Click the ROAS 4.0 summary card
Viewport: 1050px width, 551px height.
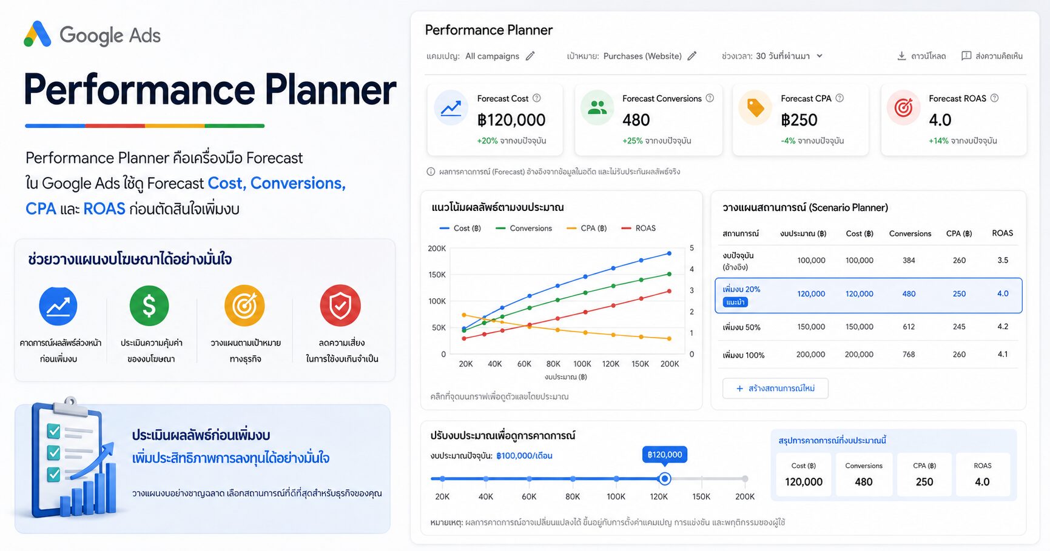(x=983, y=475)
